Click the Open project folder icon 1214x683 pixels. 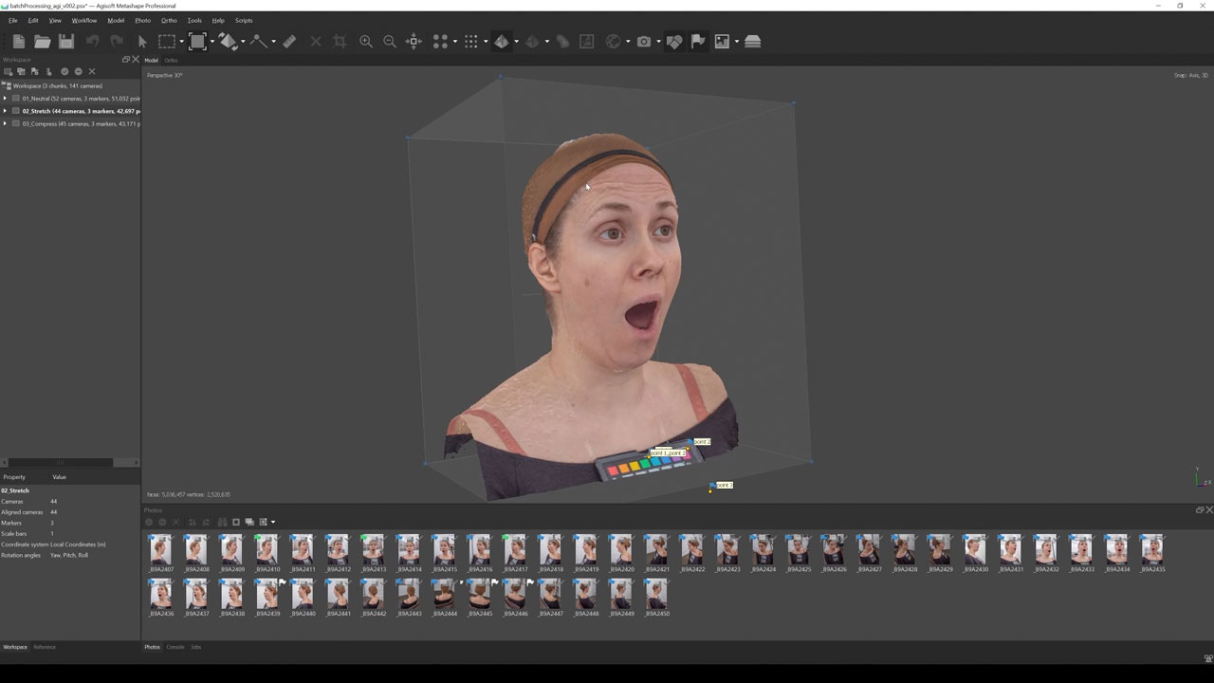(42, 42)
